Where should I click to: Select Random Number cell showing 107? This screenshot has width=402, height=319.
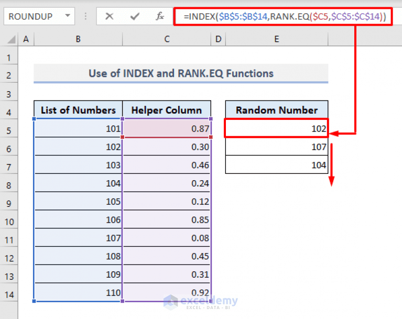tap(277, 147)
